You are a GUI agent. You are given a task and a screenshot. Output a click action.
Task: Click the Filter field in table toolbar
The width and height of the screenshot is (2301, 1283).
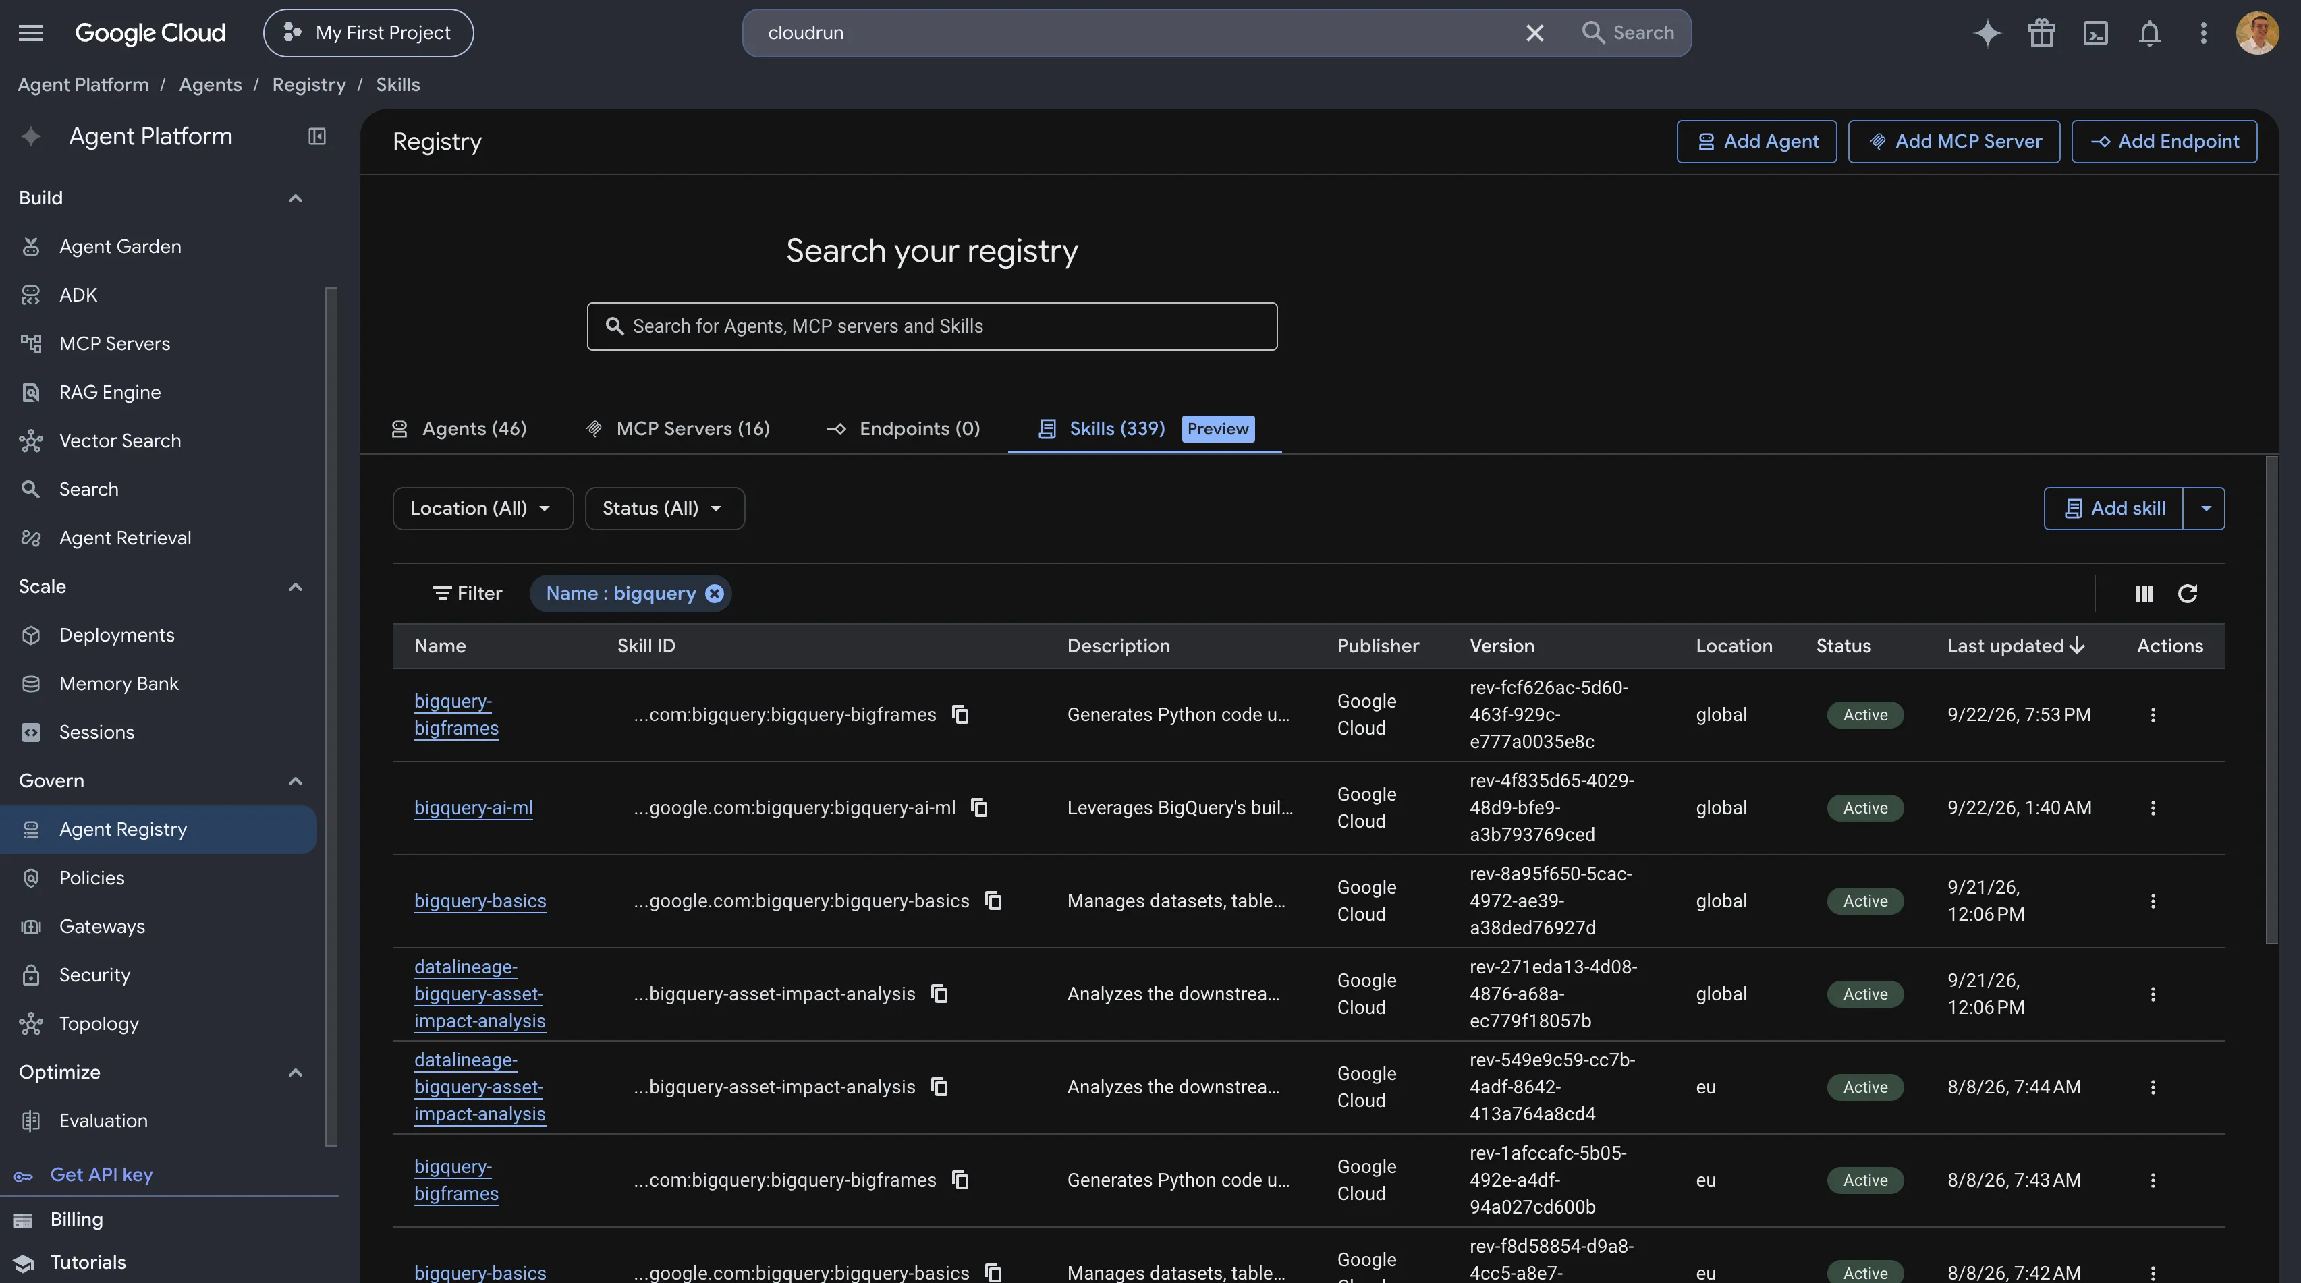467,594
